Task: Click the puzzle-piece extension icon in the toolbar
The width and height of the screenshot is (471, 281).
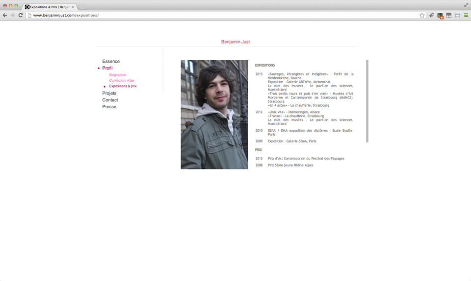Action: click(x=431, y=15)
